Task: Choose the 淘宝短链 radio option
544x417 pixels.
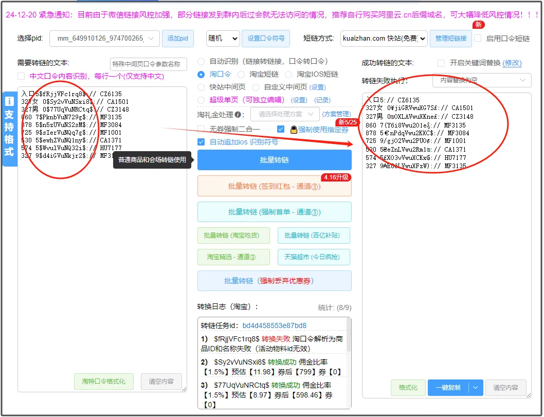Action: click(241, 74)
